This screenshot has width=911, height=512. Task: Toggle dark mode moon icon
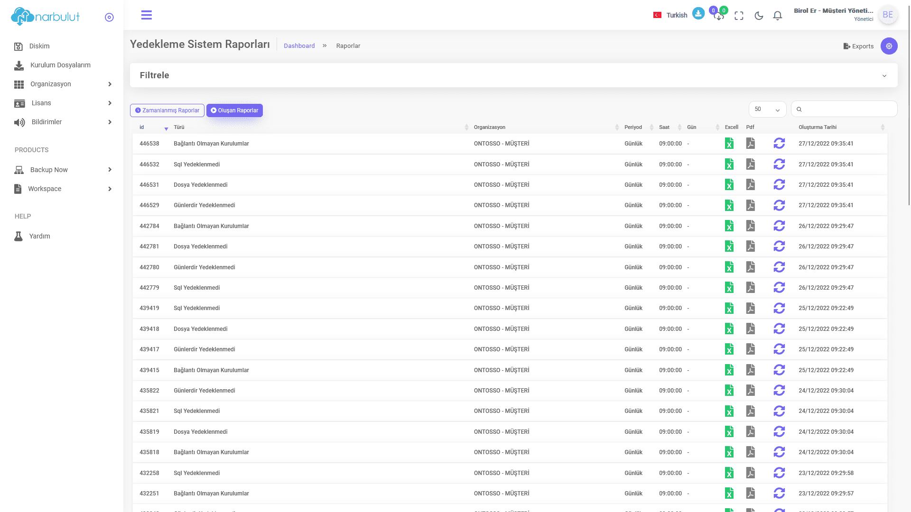pos(759,16)
